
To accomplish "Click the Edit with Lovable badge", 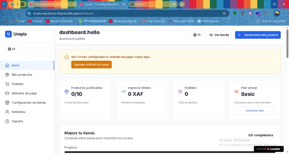I will click(268, 149).
